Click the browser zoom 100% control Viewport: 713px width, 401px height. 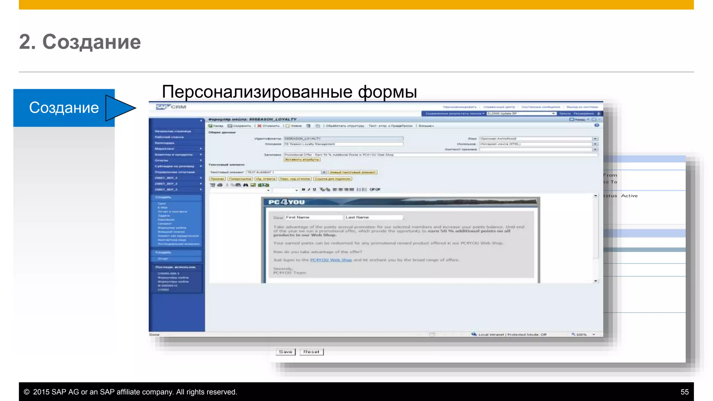(x=583, y=335)
